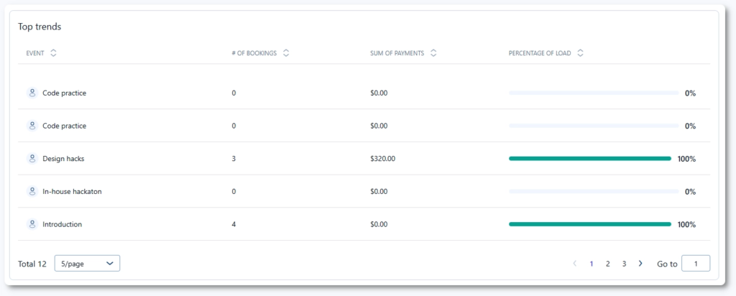Click the sort arrows beside # of Bookings
The width and height of the screenshot is (736, 296).
point(286,53)
